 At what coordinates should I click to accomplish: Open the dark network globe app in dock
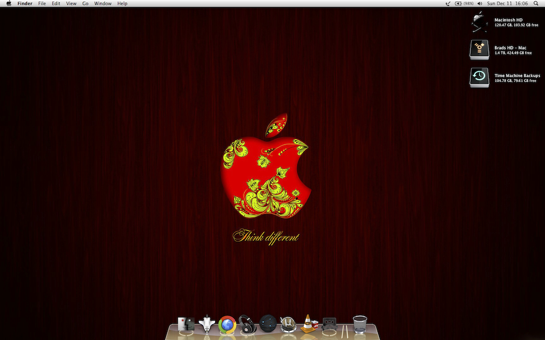[x=268, y=323]
